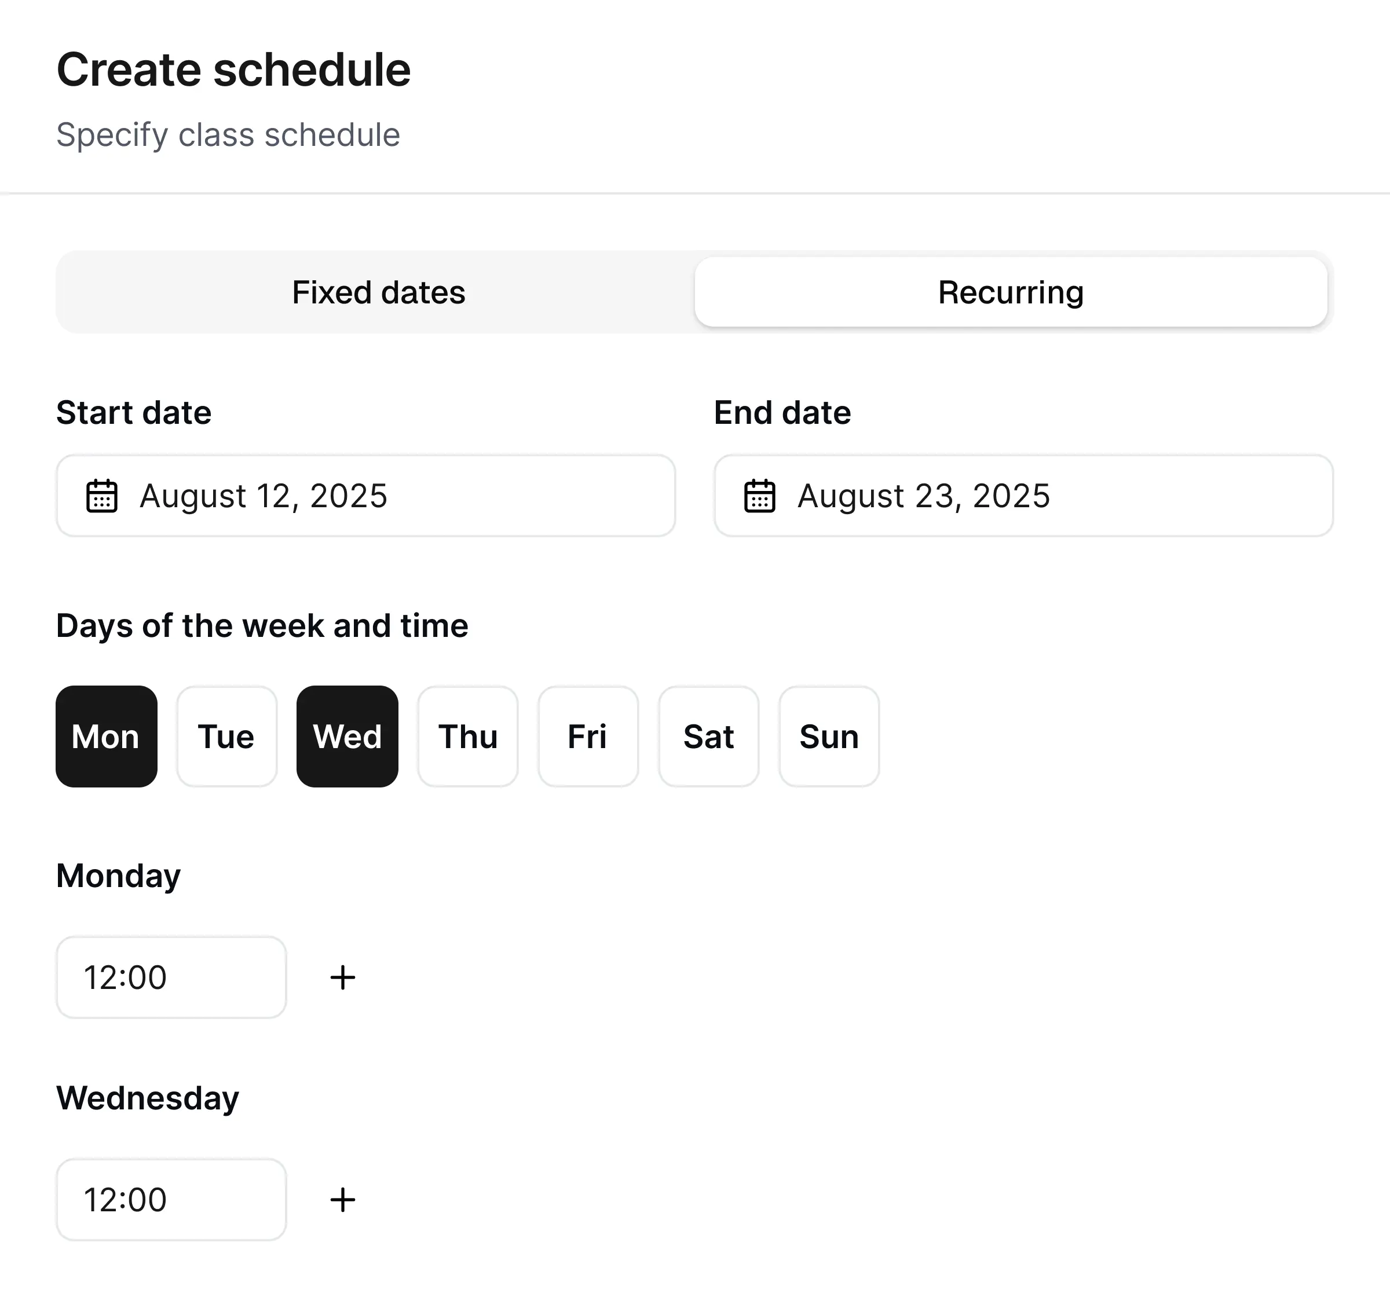The width and height of the screenshot is (1390, 1297).
Task: Add another time slot for Wednesday
Action: pyautogui.click(x=343, y=1200)
